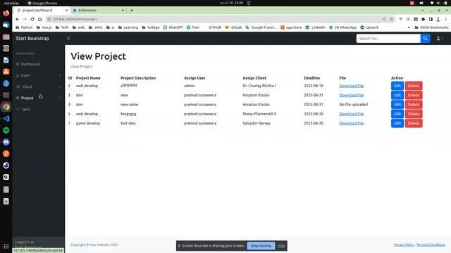Open Dashboard in the sidebar
Viewport: 451px width, 253px height.
click(28, 64)
